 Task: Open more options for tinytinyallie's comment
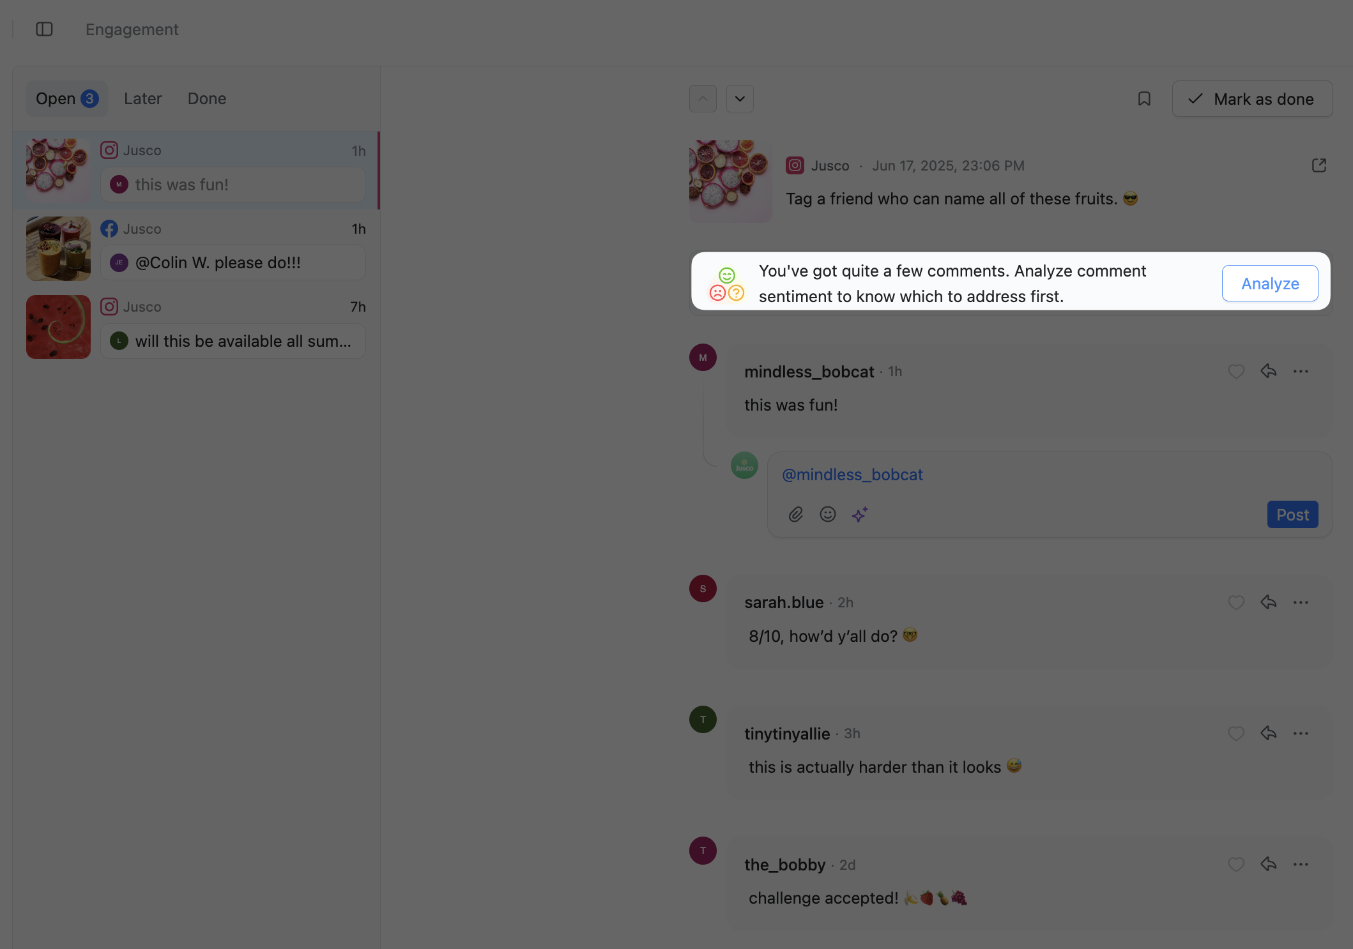click(1301, 733)
